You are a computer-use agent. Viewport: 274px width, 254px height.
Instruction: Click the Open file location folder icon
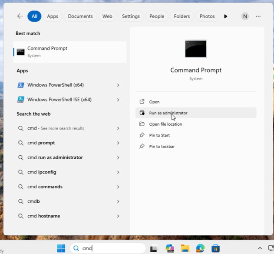tap(142, 124)
